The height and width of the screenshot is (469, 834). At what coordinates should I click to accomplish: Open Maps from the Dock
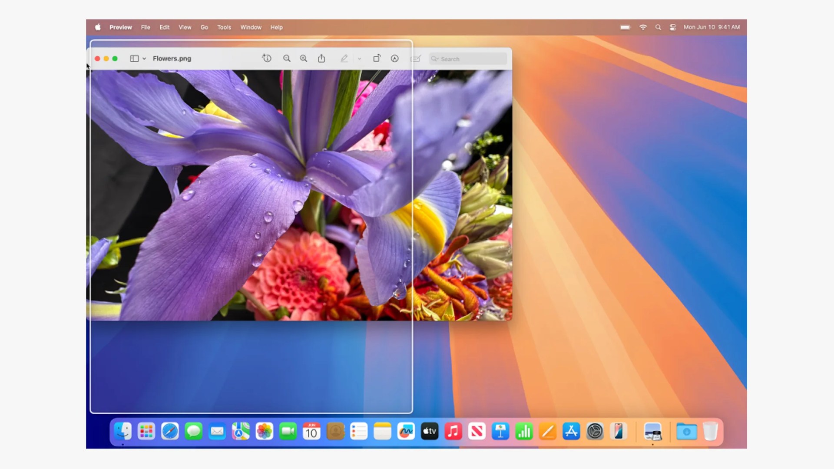click(x=241, y=431)
